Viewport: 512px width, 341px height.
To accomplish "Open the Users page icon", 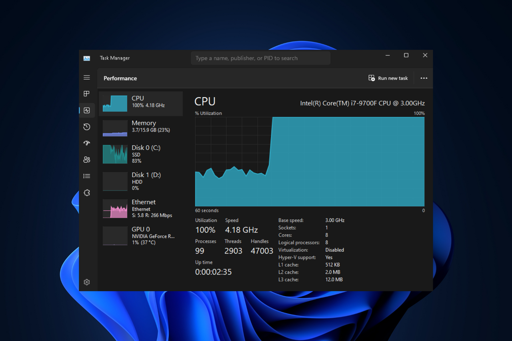I will tap(87, 160).
